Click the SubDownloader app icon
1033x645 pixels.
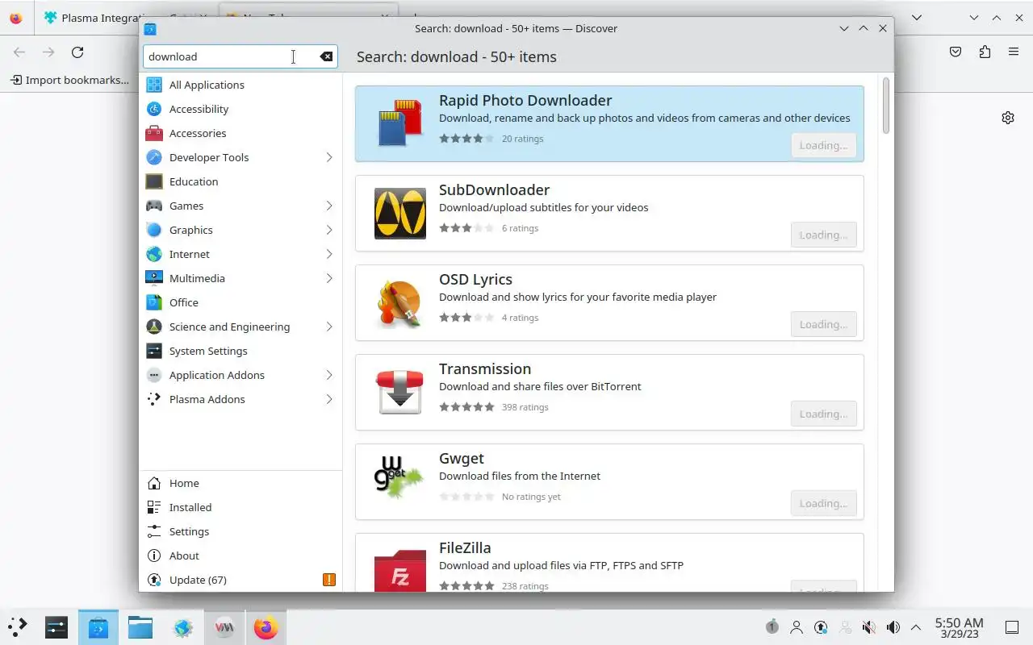point(400,213)
